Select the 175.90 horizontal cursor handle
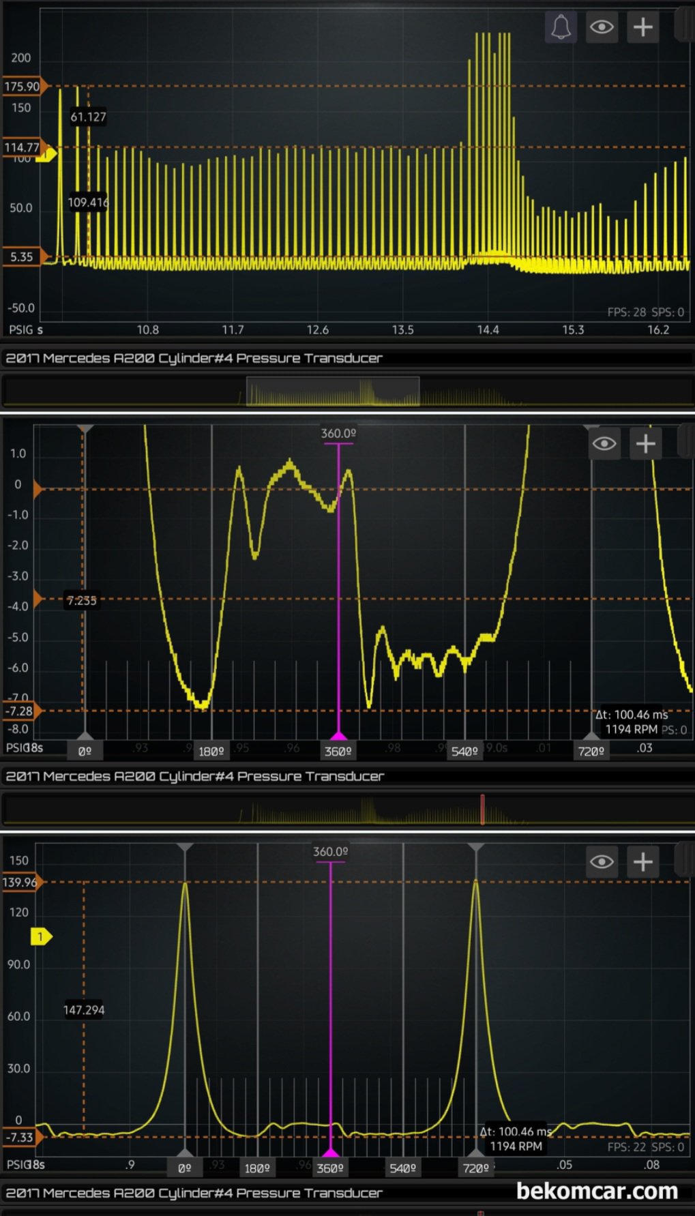 [x=23, y=87]
